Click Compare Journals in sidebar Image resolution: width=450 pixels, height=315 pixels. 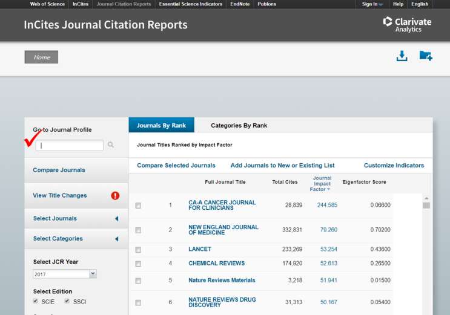(x=59, y=170)
